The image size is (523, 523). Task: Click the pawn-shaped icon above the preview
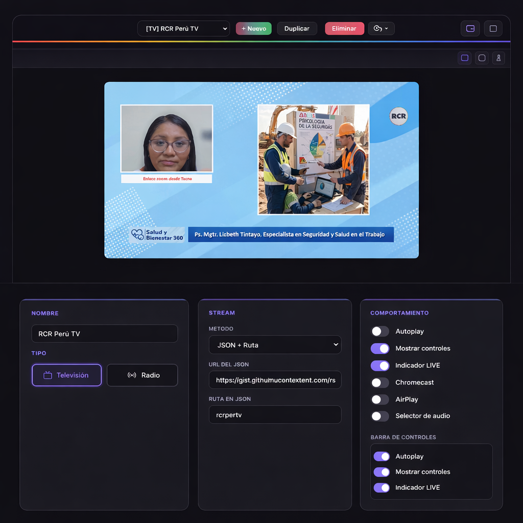498,58
